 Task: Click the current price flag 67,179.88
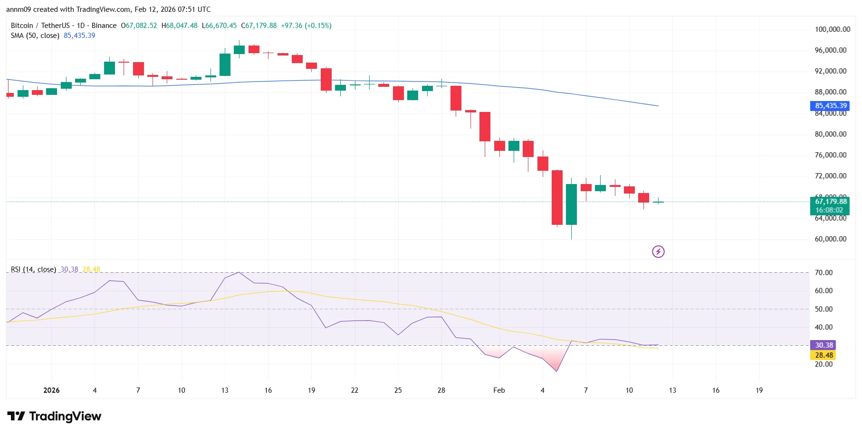tap(831, 201)
